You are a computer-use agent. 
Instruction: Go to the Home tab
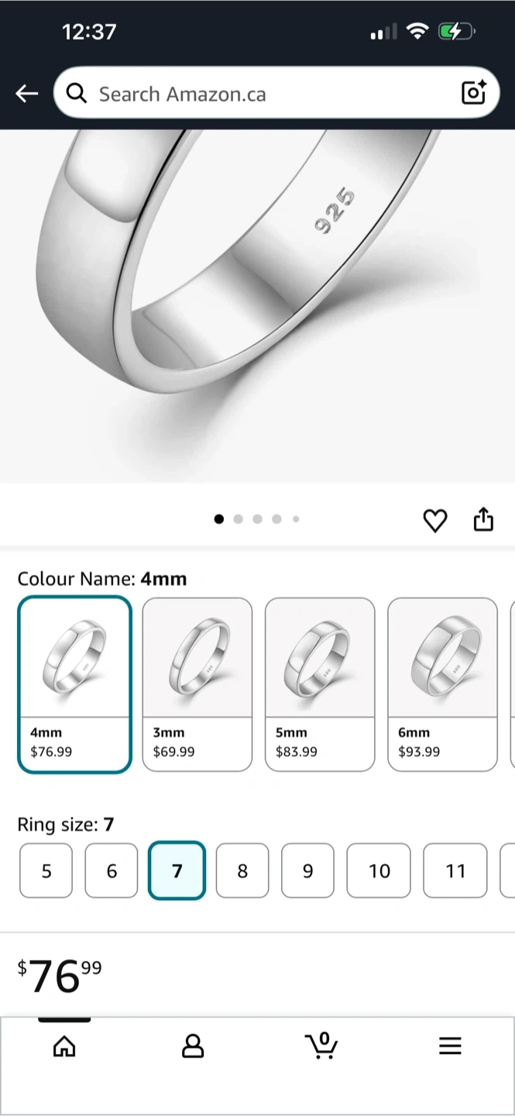pyautogui.click(x=64, y=1046)
